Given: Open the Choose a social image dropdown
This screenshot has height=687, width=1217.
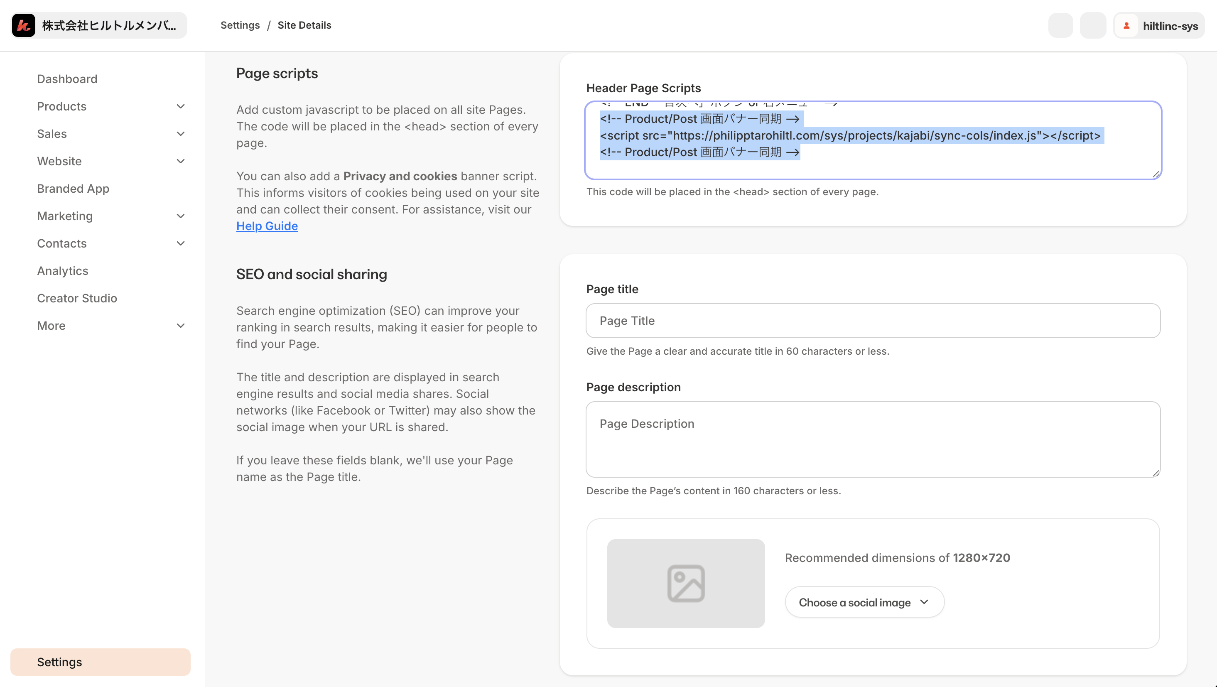Looking at the screenshot, I should point(864,602).
